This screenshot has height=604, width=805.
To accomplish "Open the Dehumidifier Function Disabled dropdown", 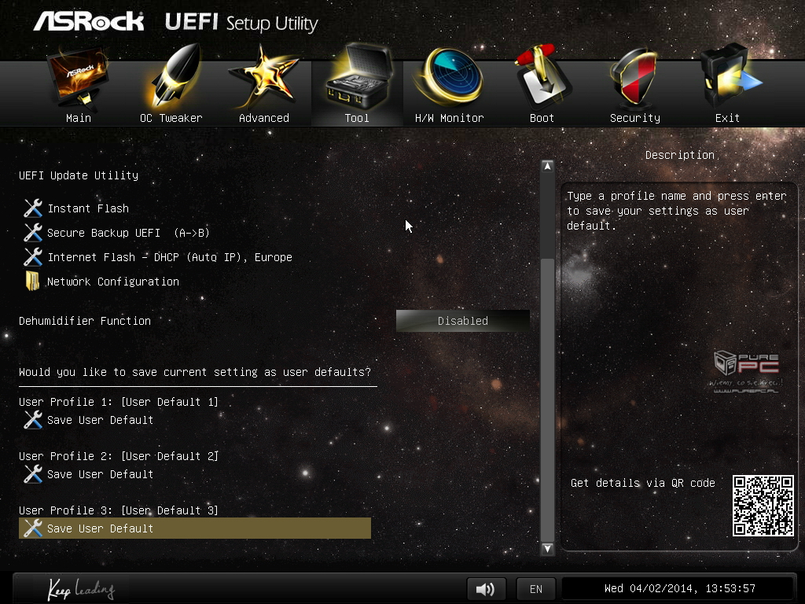I will [x=462, y=321].
